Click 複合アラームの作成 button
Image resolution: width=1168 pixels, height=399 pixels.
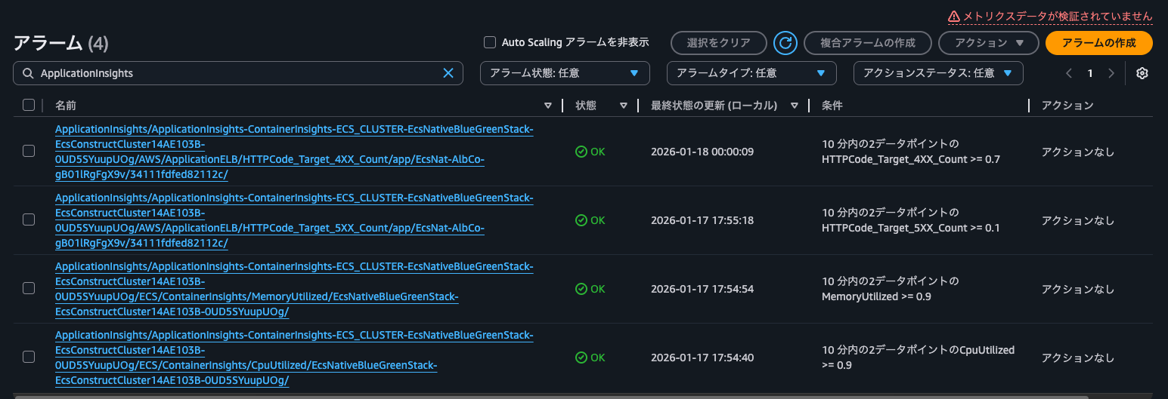(868, 43)
